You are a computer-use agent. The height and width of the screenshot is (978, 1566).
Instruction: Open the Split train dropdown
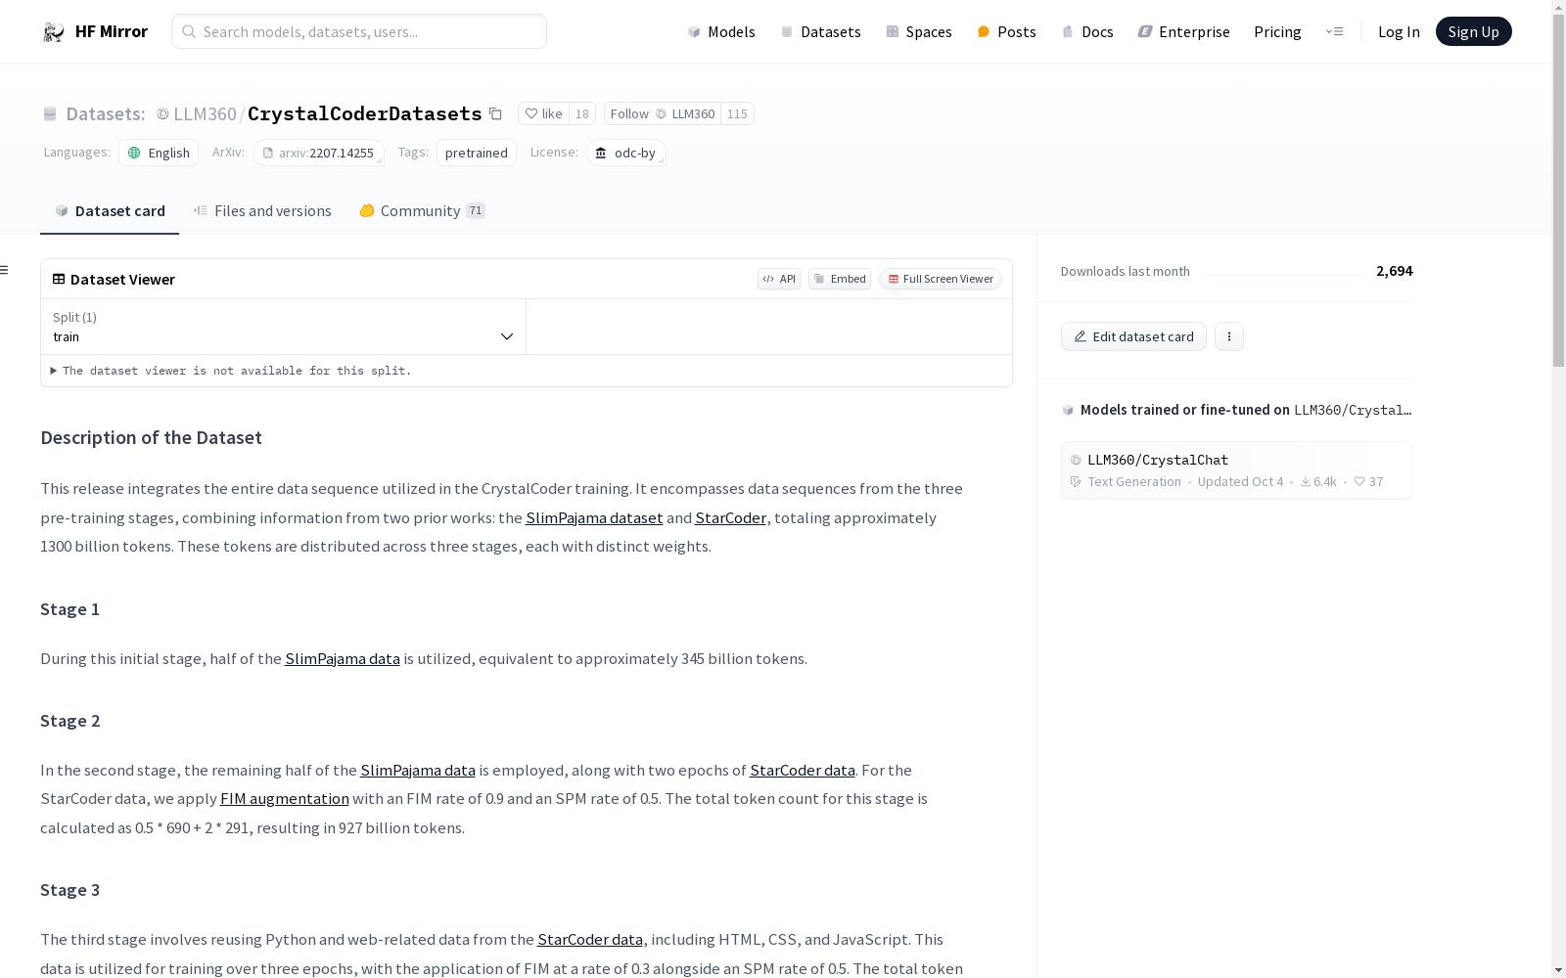(283, 328)
